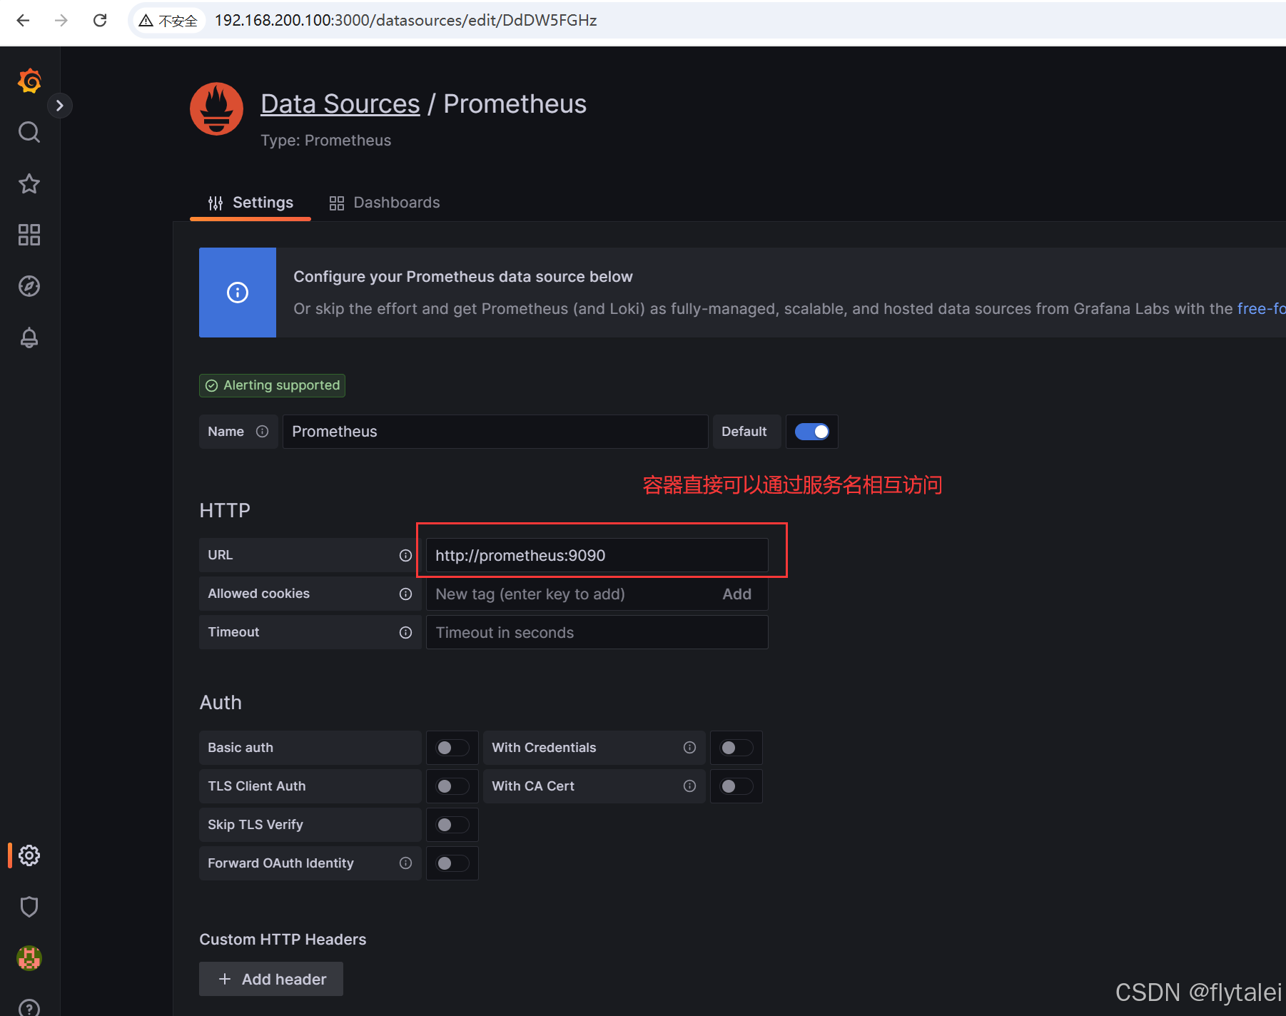Click the data source Name field
The height and width of the screenshot is (1016, 1286).
click(x=495, y=432)
